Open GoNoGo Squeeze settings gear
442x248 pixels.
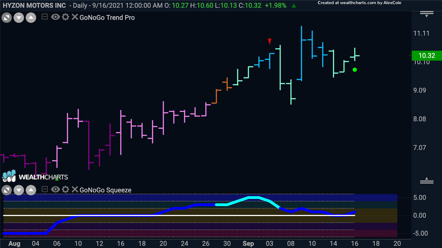tap(65, 189)
